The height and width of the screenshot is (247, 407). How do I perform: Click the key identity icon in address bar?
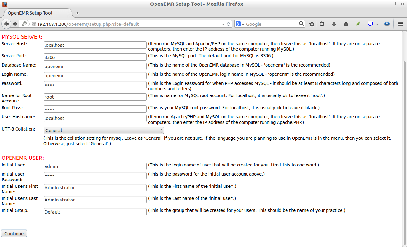point(24,24)
